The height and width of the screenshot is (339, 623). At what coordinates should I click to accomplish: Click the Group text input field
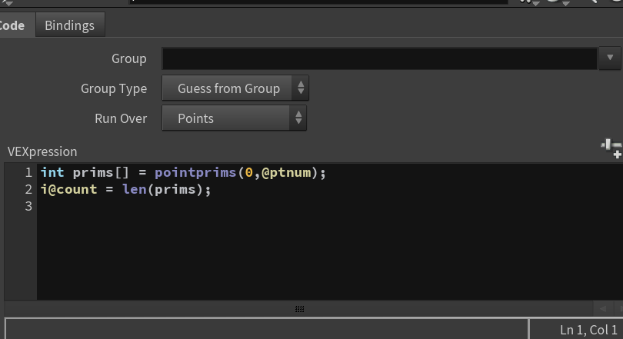click(x=379, y=58)
